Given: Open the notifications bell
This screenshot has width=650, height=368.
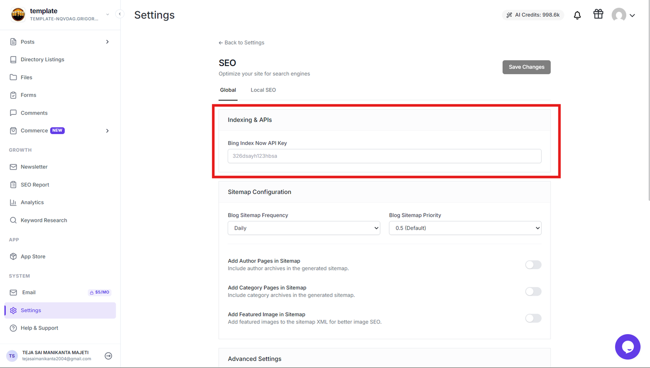Looking at the screenshot, I should (x=577, y=15).
